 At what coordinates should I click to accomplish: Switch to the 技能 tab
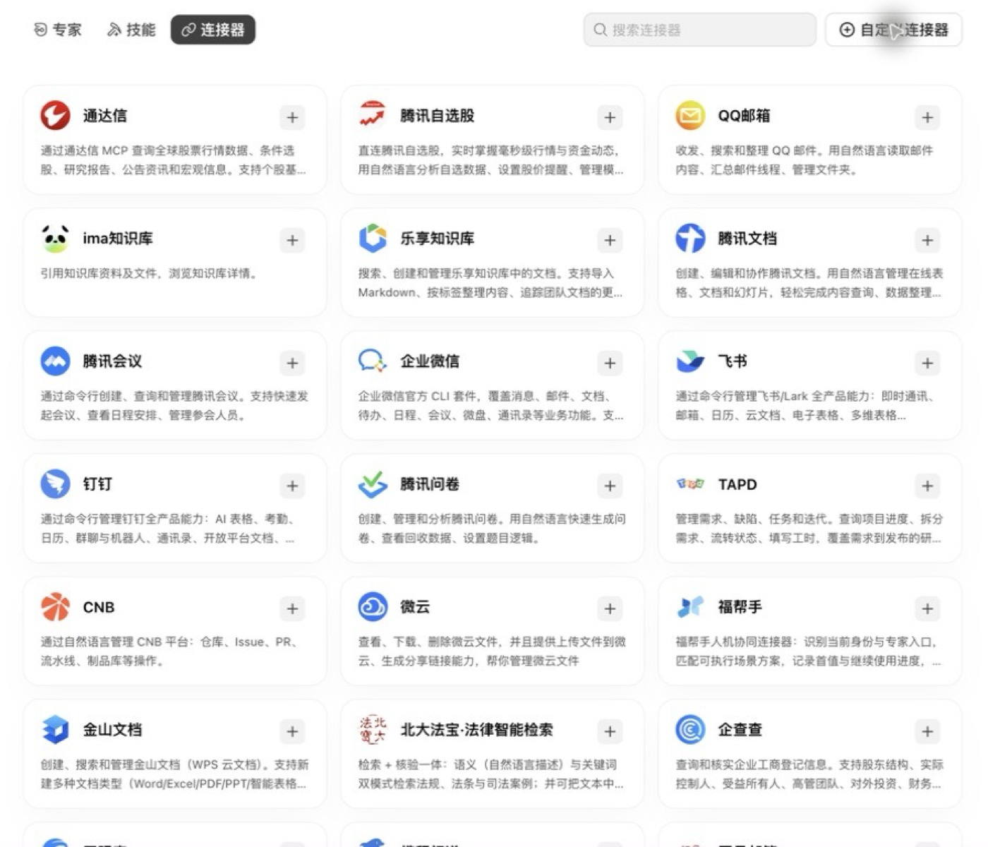131,30
